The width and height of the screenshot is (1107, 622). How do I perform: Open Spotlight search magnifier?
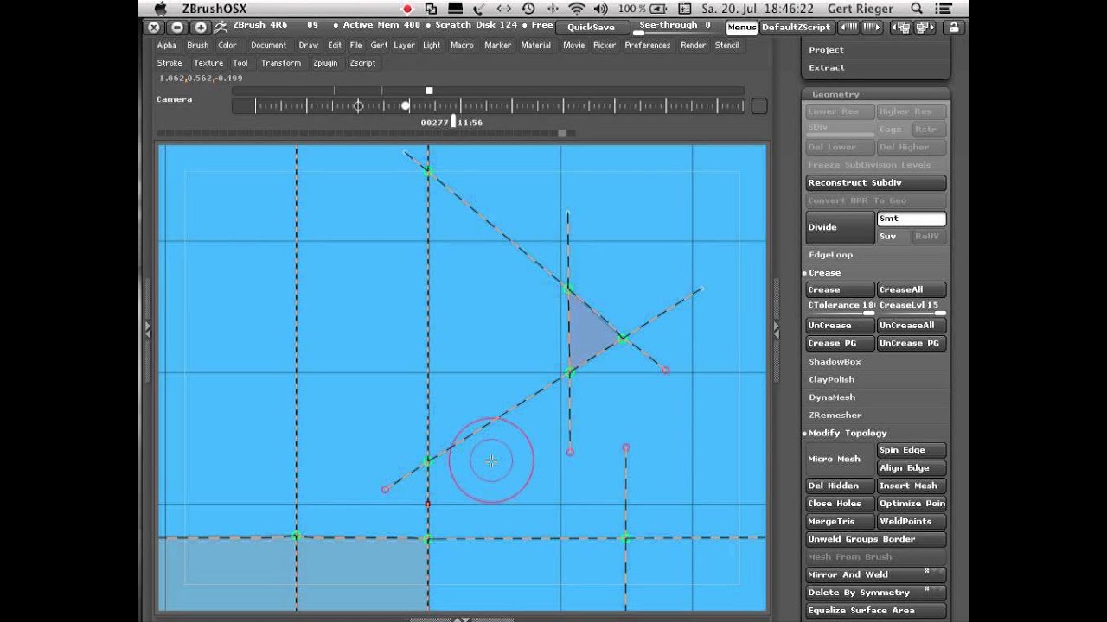click(917, 9)
